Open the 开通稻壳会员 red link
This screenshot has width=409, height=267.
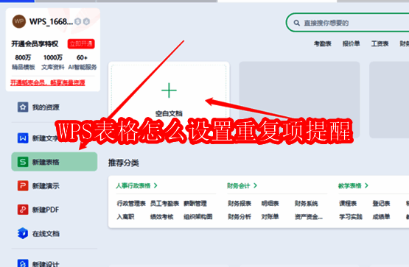pos(48,83)
